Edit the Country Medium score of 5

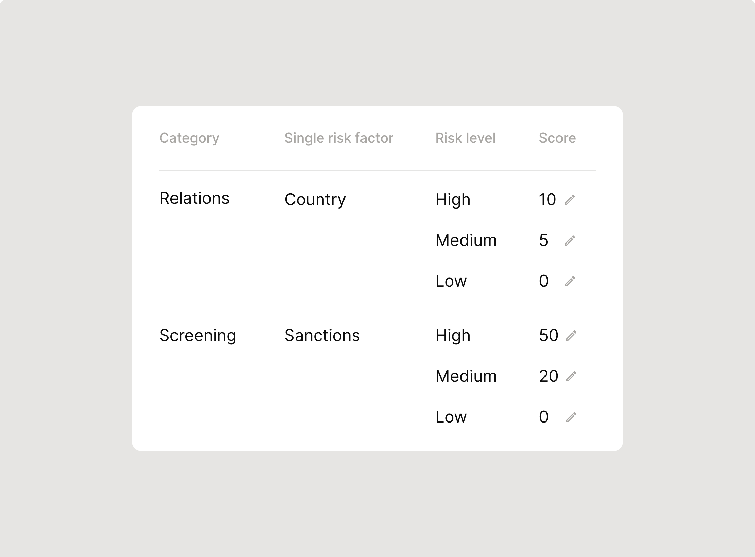[x=570, y=240]
